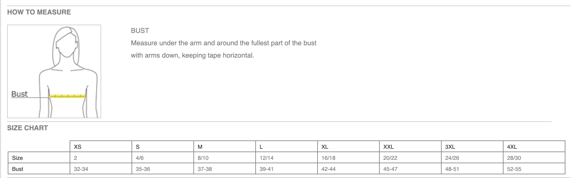Image resolution: width=575 pixels, height=178 pixels.
Task: Click the Bust row label in table
Action: pyautogui.click(x=39, y=169)
